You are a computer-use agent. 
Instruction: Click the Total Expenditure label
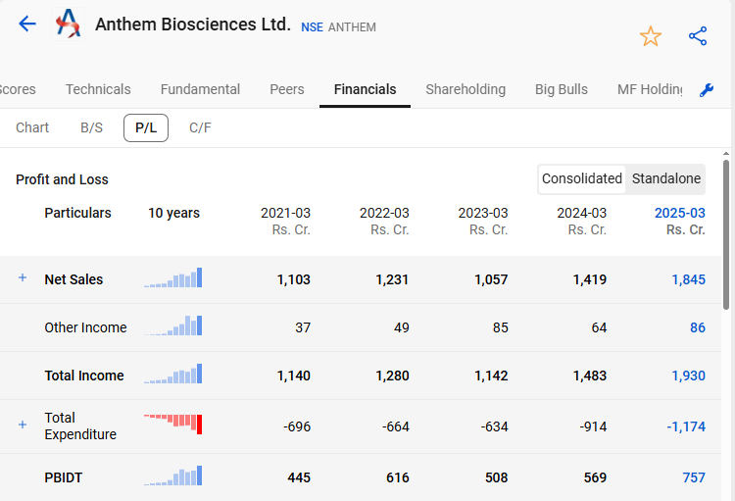[x=80, y=426]
